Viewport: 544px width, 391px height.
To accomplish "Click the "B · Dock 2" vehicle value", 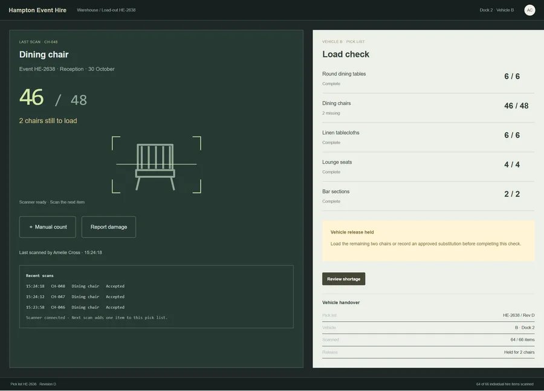I will coord(525,328).
